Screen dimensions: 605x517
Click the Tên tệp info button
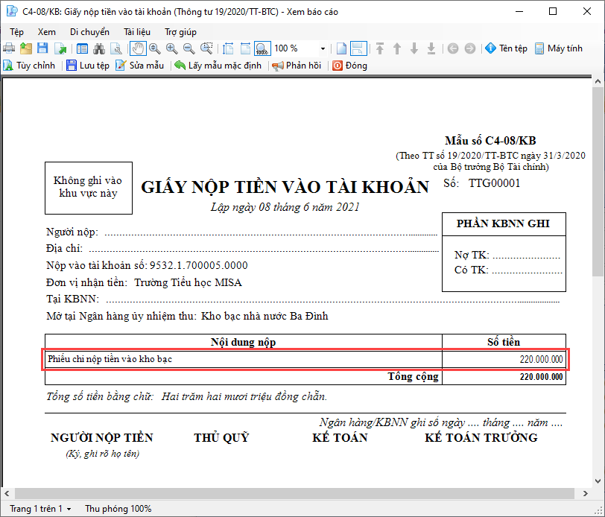tap(506, 48)
